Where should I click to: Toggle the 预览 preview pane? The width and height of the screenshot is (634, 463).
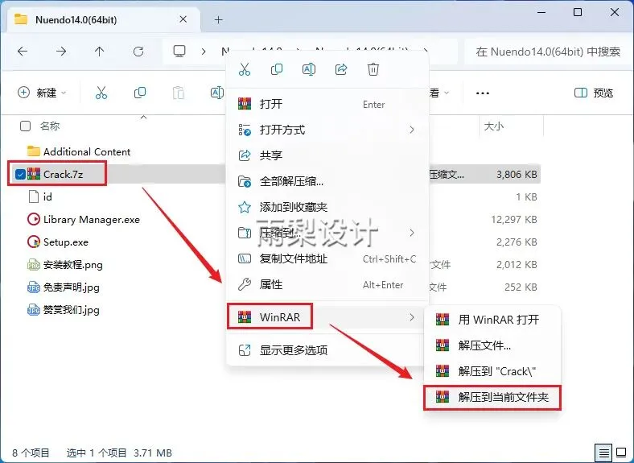[594, 93]
